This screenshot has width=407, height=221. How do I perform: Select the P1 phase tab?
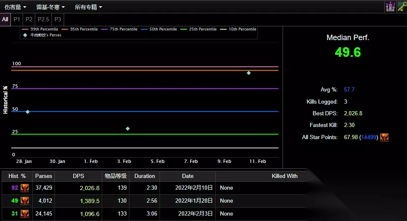pos(17,19)
